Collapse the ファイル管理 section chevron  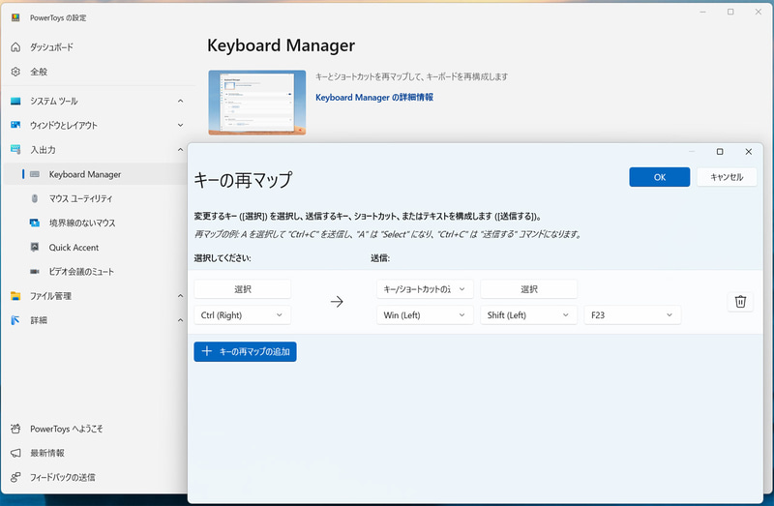click(180, 296)
